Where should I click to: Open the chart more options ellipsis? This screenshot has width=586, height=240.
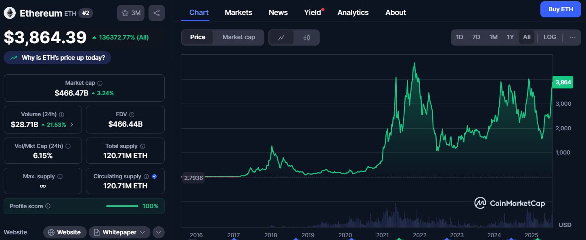[x=572, y=37]
